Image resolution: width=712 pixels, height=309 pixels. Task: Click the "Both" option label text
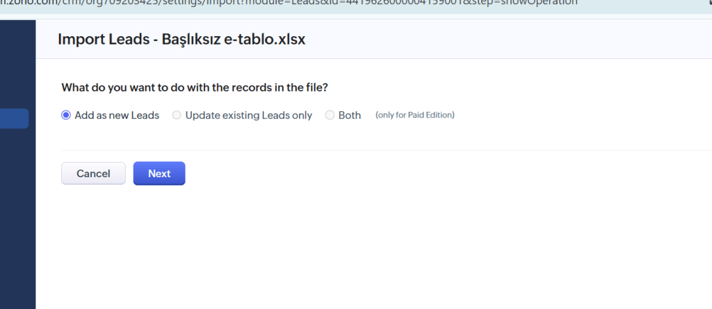(350, 115)
